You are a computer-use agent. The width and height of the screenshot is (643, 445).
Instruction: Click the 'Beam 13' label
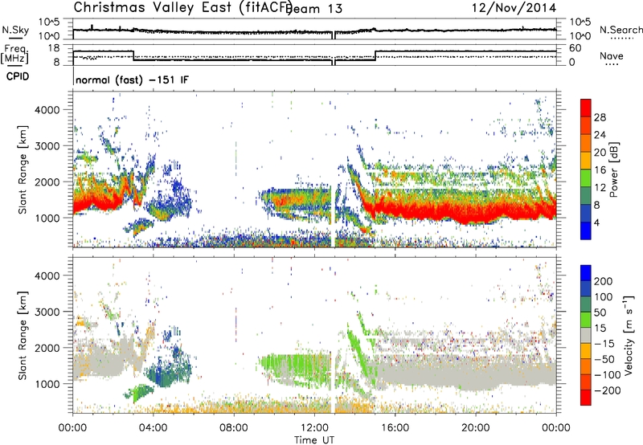click(x=315, y=9)
